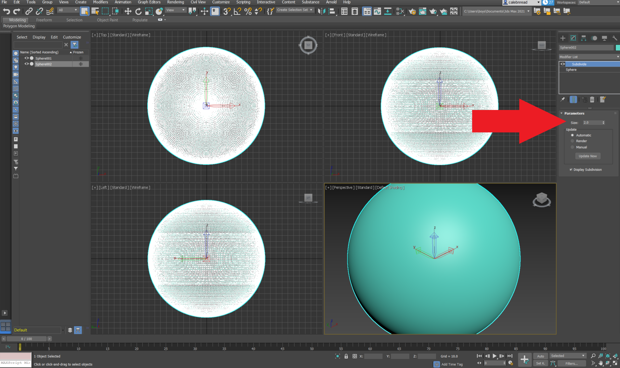Screen dimensions: 620x368
Task: Open the Render Setup dialog
Action: (412, 11)
